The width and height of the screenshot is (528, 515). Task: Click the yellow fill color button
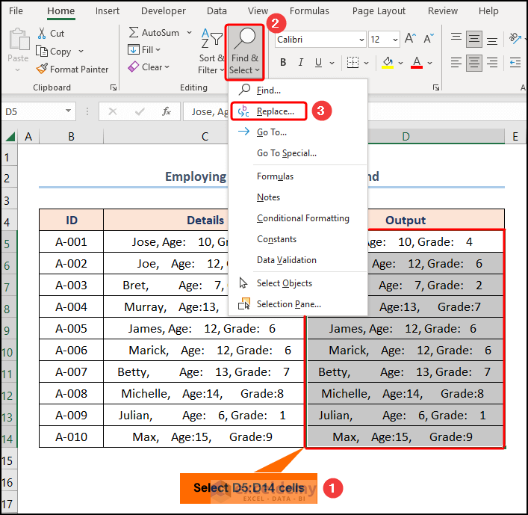pyautogui.click(x=388, y=63)
